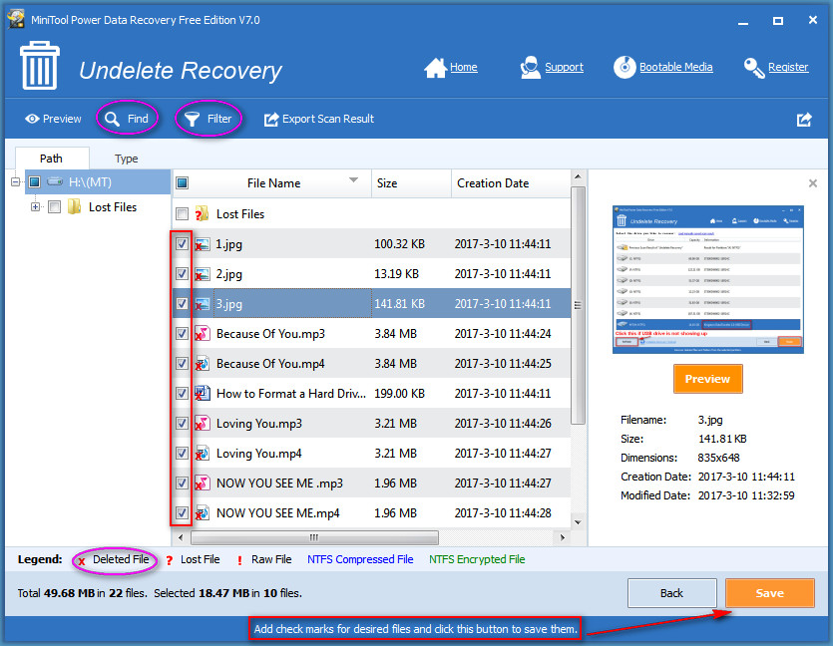Close the preview panel with X
The image size is (833, 646).
tap(812, 183)
